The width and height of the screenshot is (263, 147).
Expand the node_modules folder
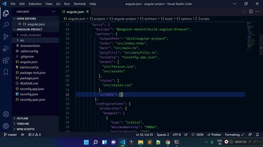coord(35,35)
